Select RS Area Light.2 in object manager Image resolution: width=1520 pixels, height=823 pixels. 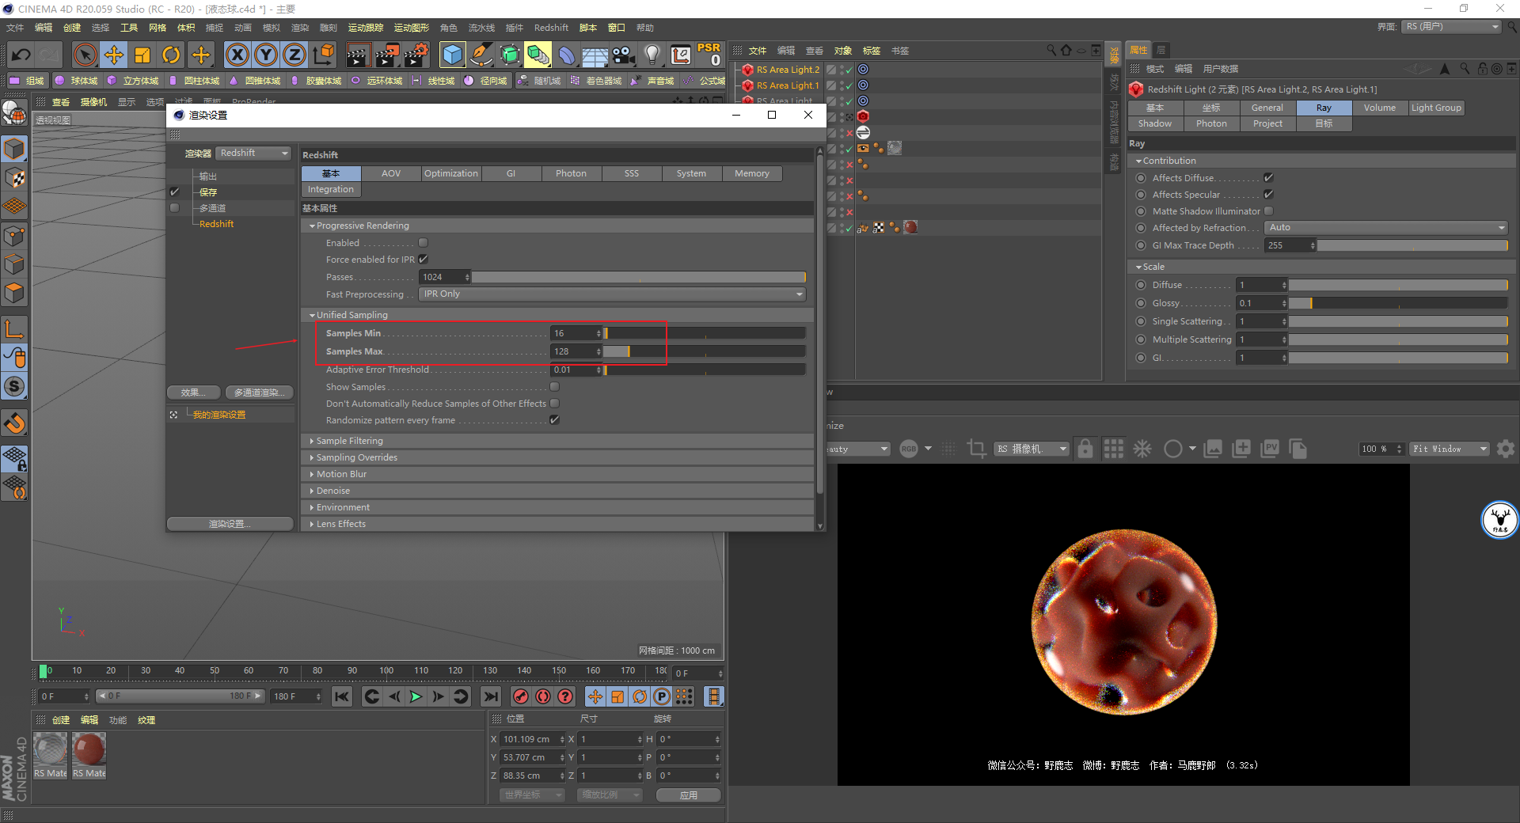tap(788, 70)
